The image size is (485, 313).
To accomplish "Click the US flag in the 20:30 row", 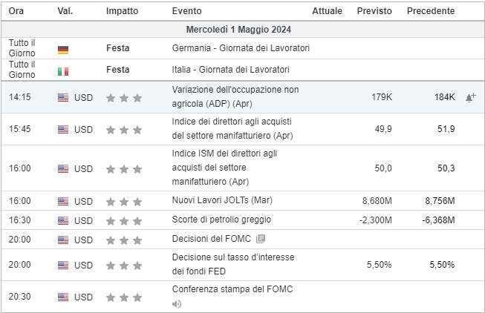I will coord(63,297).
